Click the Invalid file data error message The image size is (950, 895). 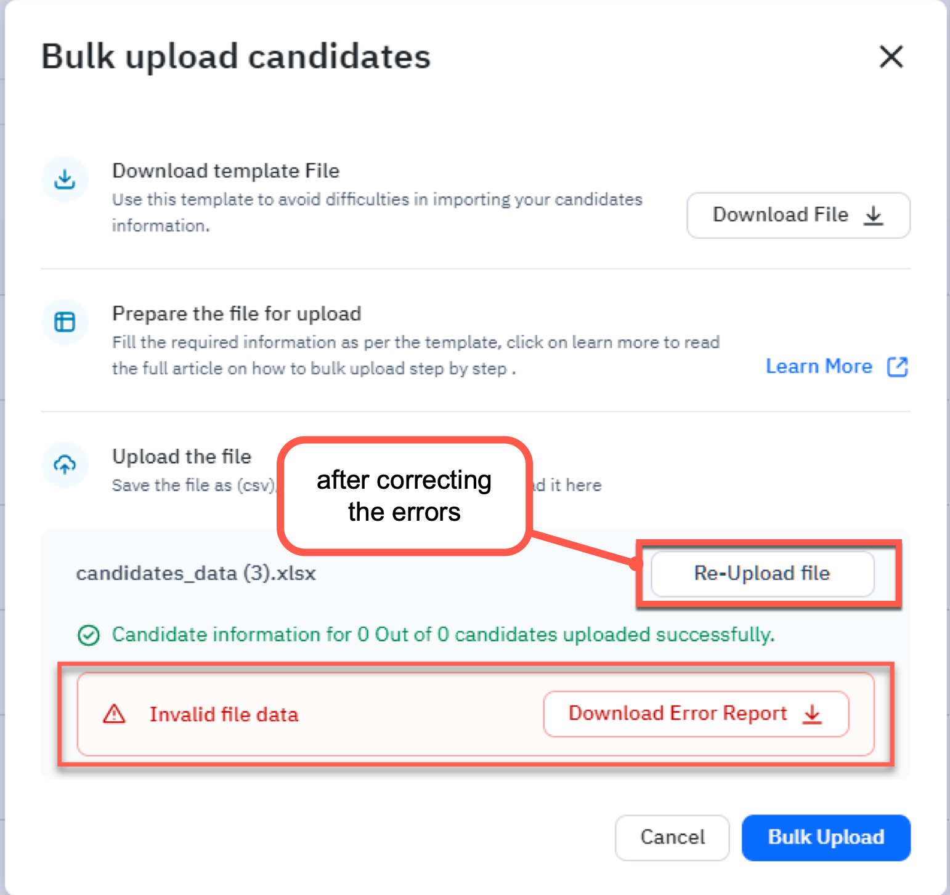pyautogui.click(x=224, y=714)
